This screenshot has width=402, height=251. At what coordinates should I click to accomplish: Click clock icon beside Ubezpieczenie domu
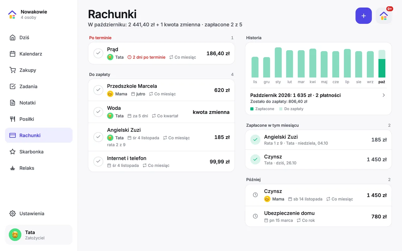point(255,216)
